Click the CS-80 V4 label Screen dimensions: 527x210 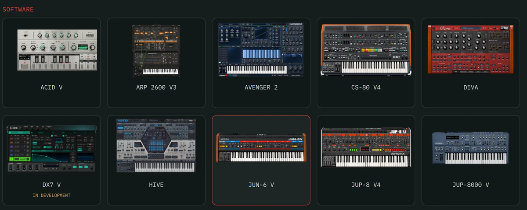[366, 87]
